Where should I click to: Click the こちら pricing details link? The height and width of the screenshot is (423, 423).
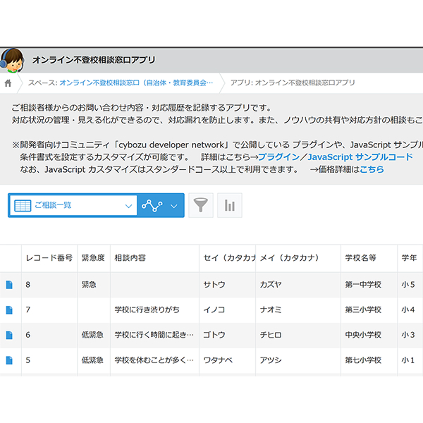(372, 169)
